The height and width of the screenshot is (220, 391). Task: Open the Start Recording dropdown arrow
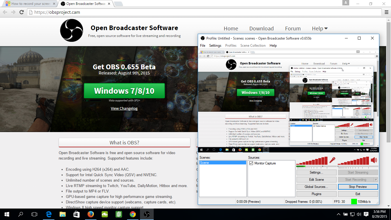point(376,180)
